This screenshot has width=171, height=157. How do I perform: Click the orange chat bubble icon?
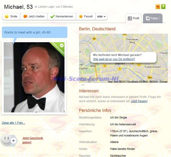[25, 16]
